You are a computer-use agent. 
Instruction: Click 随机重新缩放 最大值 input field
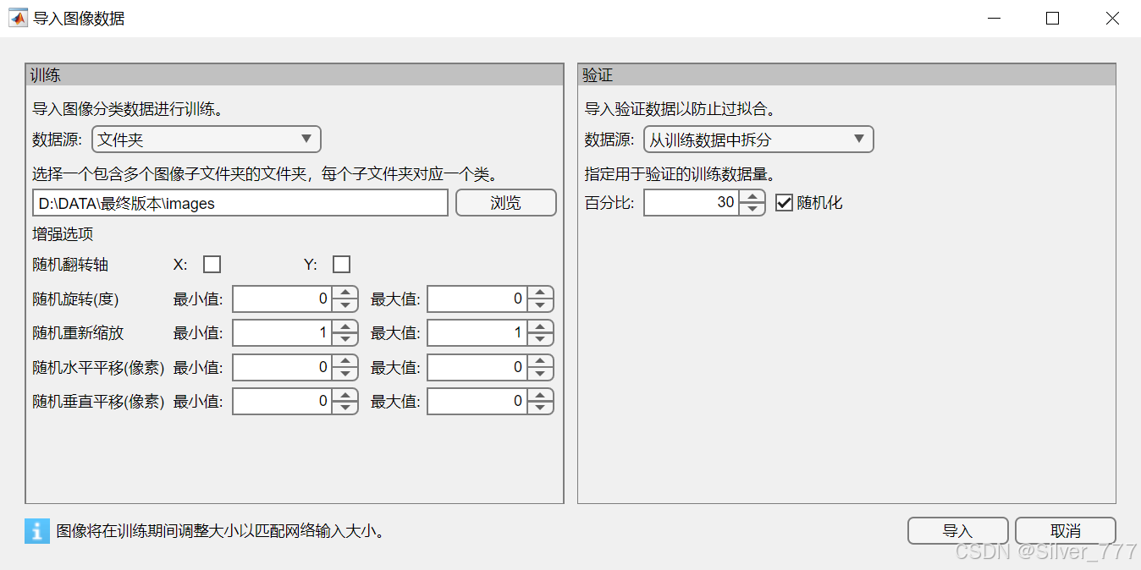point(477,333)
